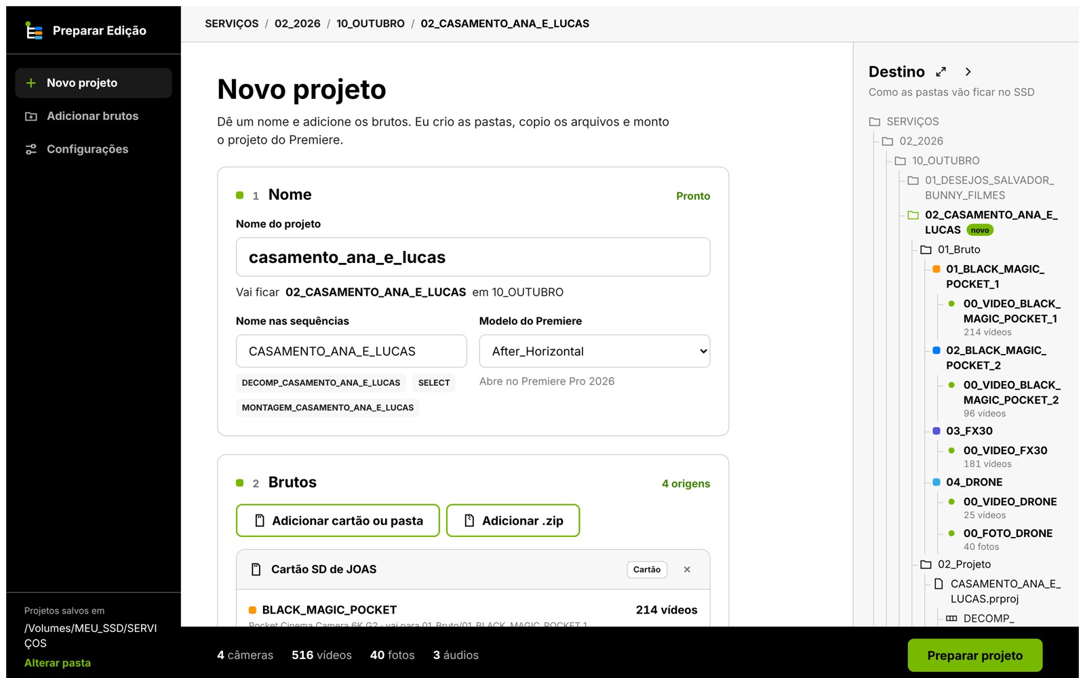Click the zip file icon in Adicionar .zip
This screenshot has height=678, width=1085.
[469, 521]
